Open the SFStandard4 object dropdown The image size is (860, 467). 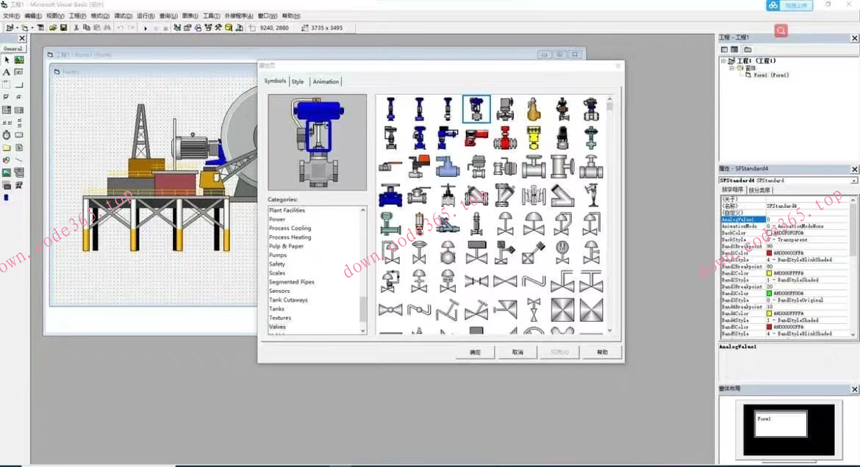pos(853,181)
